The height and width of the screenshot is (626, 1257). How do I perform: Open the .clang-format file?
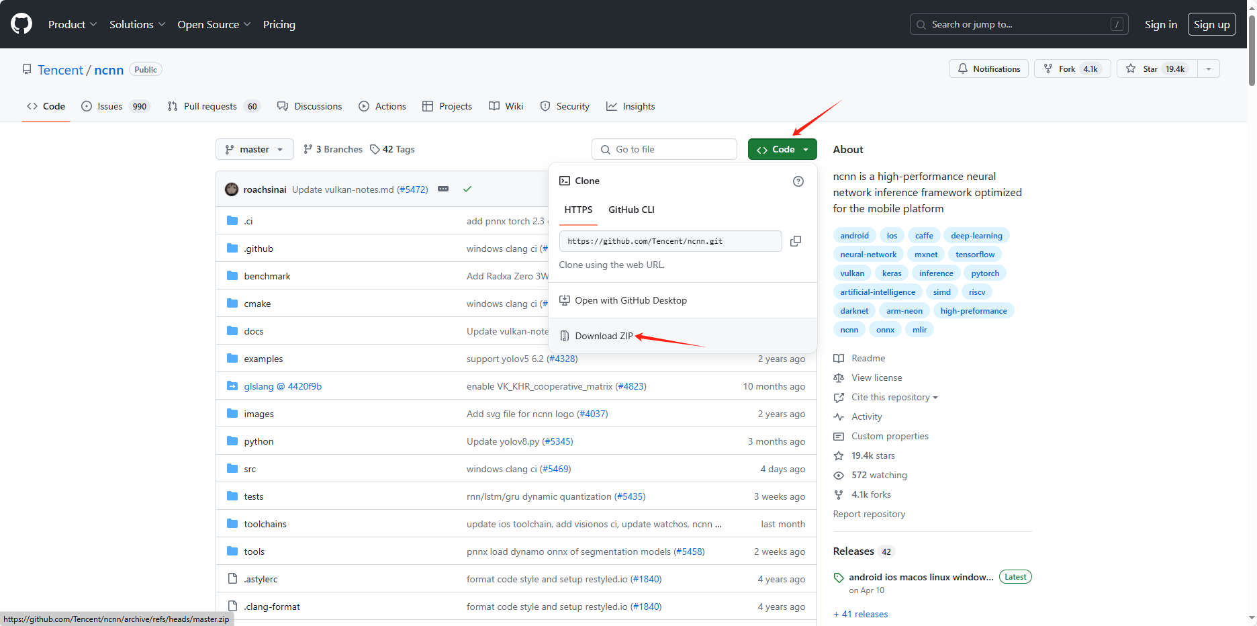(272, 607)
